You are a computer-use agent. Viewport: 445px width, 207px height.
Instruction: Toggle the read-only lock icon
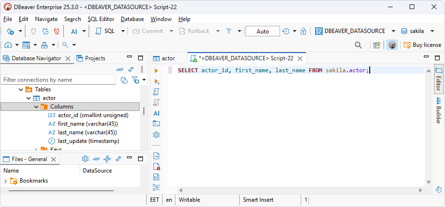pos(304,31)
